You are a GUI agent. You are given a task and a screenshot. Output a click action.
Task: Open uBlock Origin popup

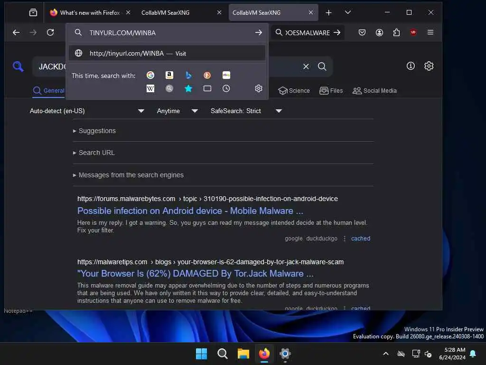413,32
